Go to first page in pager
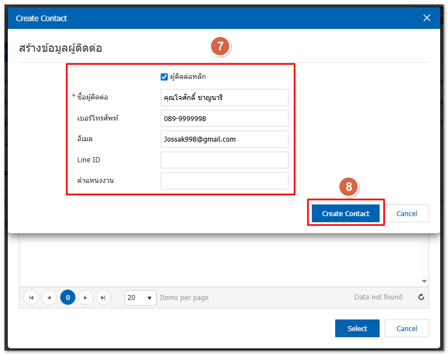This screenshot has height=355, width=448. coord(31,298)
